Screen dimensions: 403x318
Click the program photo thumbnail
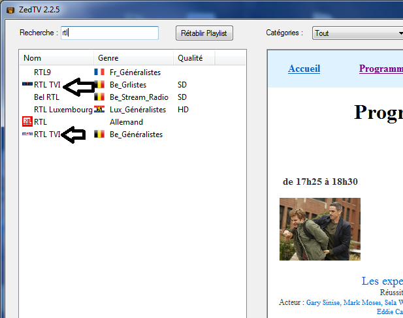(x=320, y=229)
